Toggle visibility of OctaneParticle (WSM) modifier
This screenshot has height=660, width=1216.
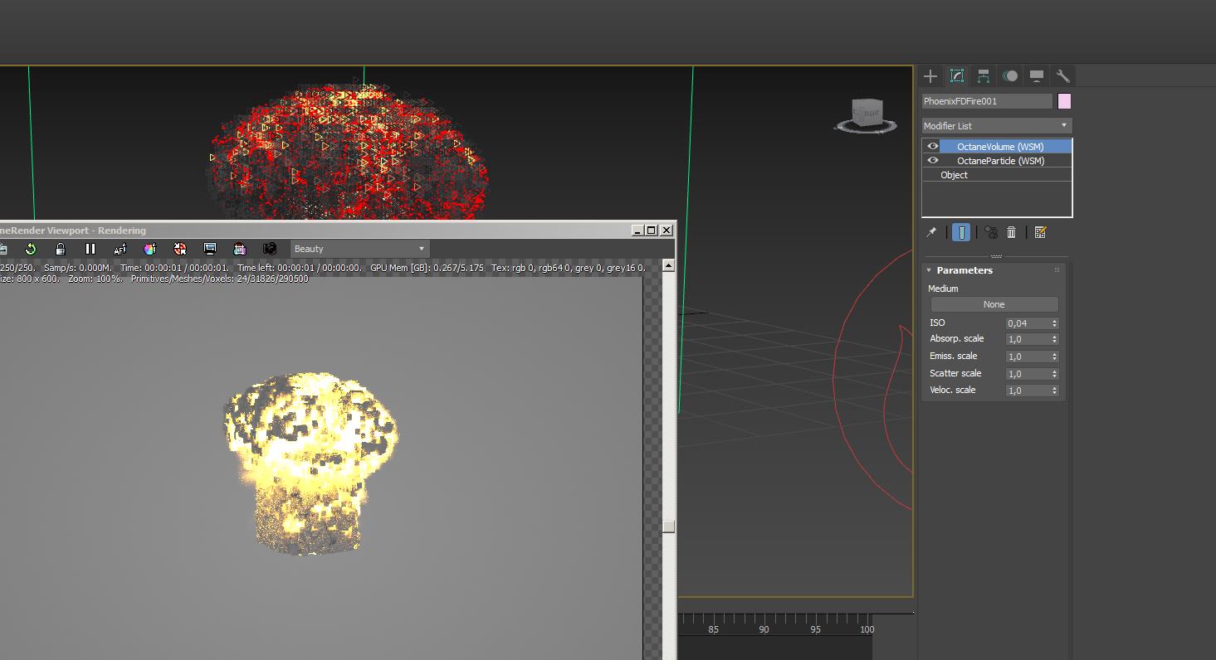[932, 161]
